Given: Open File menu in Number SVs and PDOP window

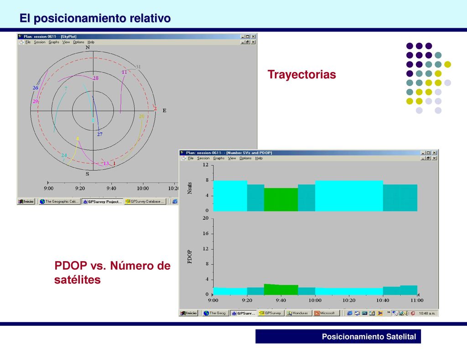Looking at the screenshot, I should [x=191, y=158].
